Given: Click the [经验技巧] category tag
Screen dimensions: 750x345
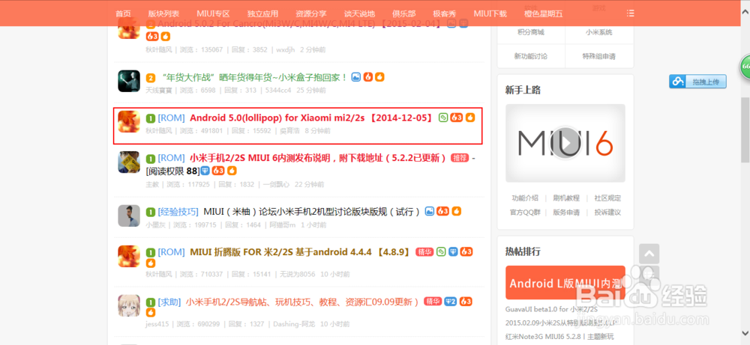Looking at the screenshot, I should click(178, 211).
